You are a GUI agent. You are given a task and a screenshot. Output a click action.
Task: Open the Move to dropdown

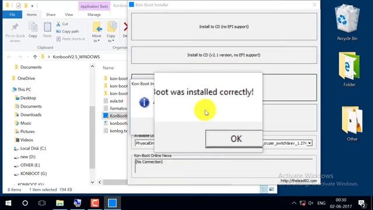tap(97, 32)
